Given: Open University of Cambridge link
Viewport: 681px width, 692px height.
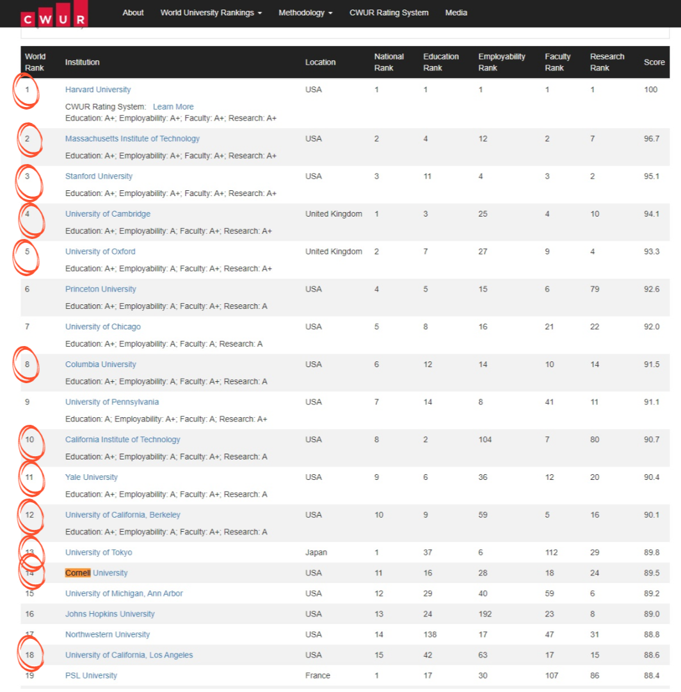Looking at the screenshot, I should click(108, 213).
